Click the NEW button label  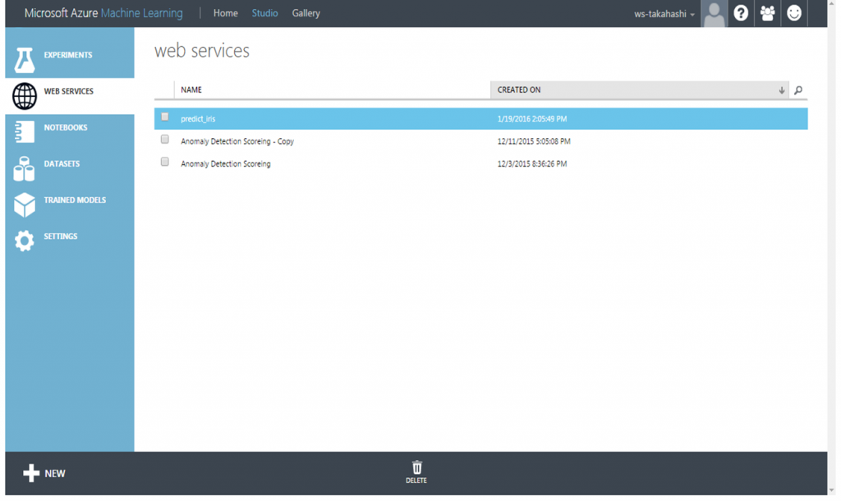pyautogui.click(x=55, y=474)
